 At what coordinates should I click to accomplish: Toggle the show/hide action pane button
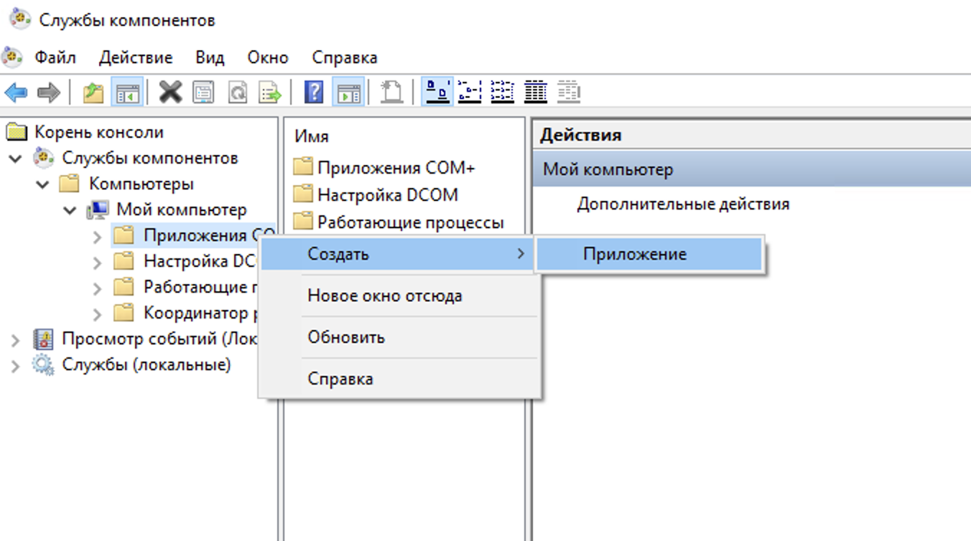348,92
